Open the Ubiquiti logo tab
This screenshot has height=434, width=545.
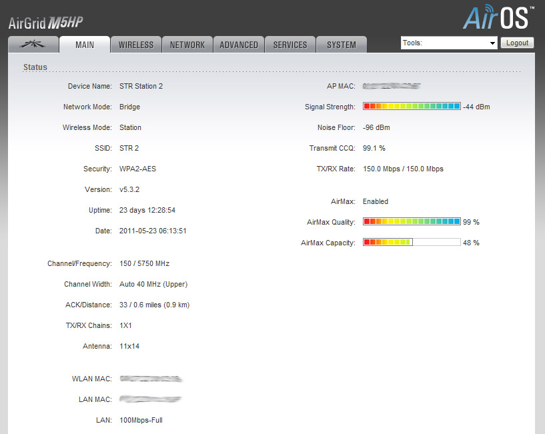[x=33, y=45]
